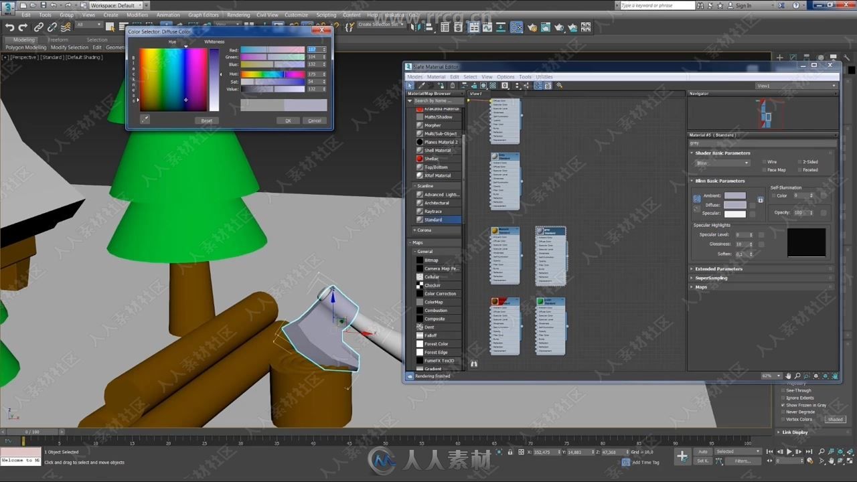Viewport: 857px width, 482px height.
Task: Click the Diffuse color swatch
Action: pyautogui.click(x=734, y=205)
